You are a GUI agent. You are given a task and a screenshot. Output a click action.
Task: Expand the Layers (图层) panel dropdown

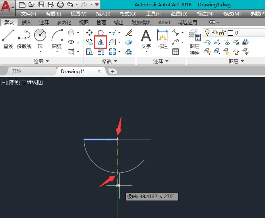236,61
